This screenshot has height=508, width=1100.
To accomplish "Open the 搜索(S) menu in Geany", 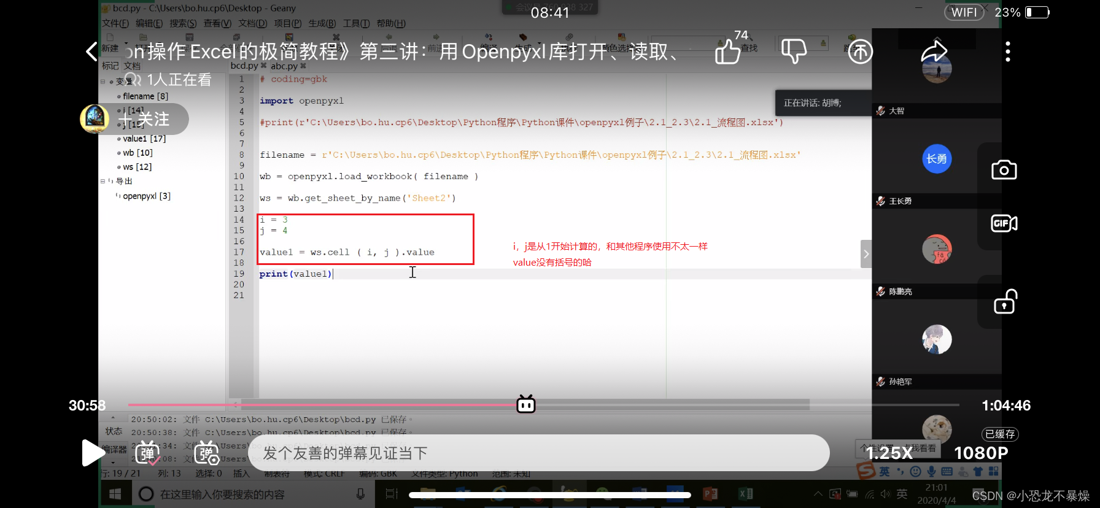I will [x=183, y=23].
